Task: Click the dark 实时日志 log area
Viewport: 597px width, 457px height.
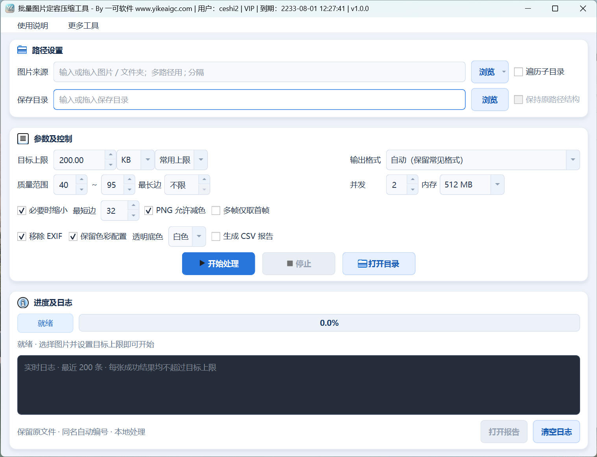Action: coord(298,385)
